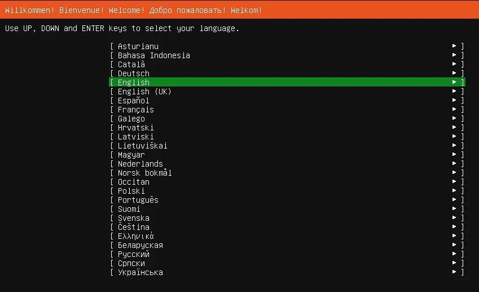Screen dimensions: 479x292
Task: Pick Magyar from the list
Action: click(x=287, y=155)
